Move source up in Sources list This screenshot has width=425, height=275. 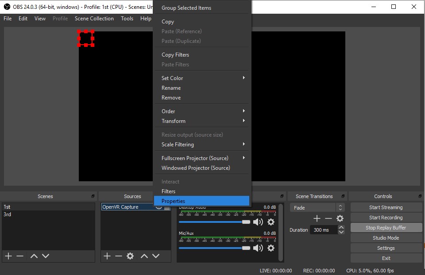(x=144, y=256)
